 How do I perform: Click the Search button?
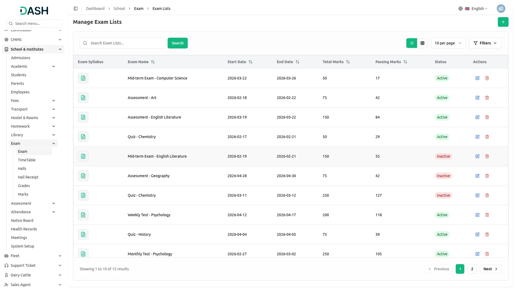(177, 43)
